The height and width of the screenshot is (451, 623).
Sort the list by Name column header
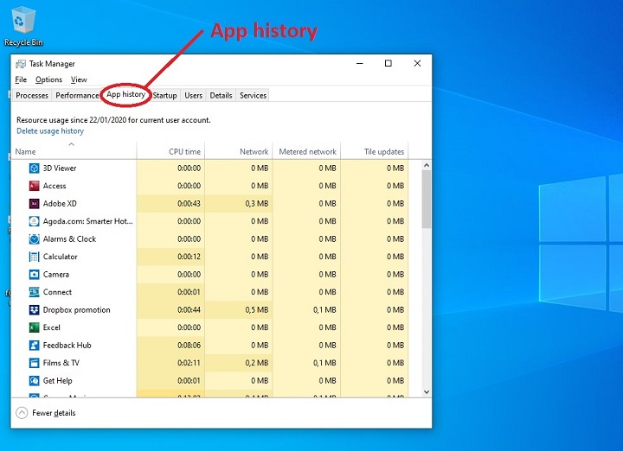click(26, 152)
